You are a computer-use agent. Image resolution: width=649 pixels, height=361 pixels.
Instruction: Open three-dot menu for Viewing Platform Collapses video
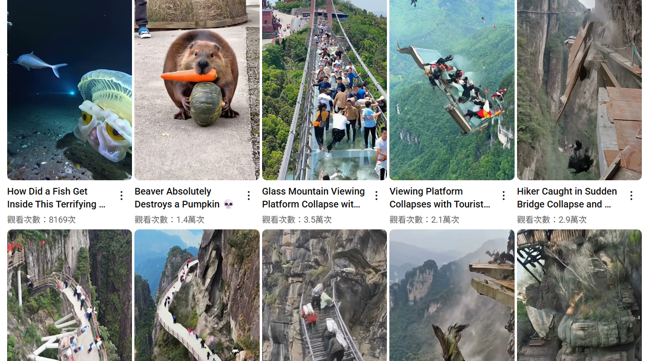(x=504, y=196)
